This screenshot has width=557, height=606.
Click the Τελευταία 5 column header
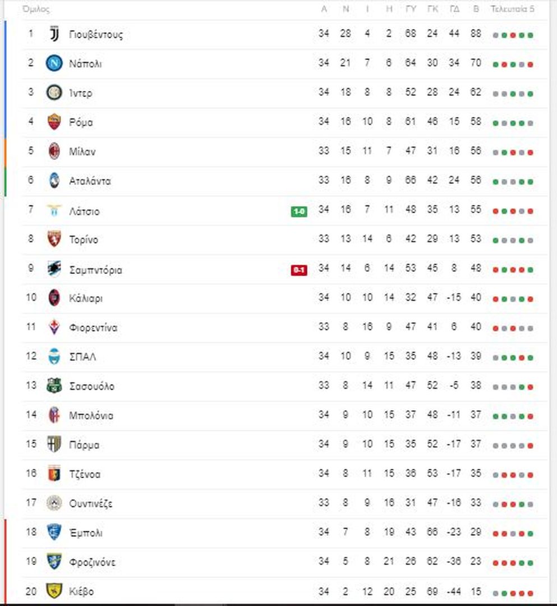[512, 9]
